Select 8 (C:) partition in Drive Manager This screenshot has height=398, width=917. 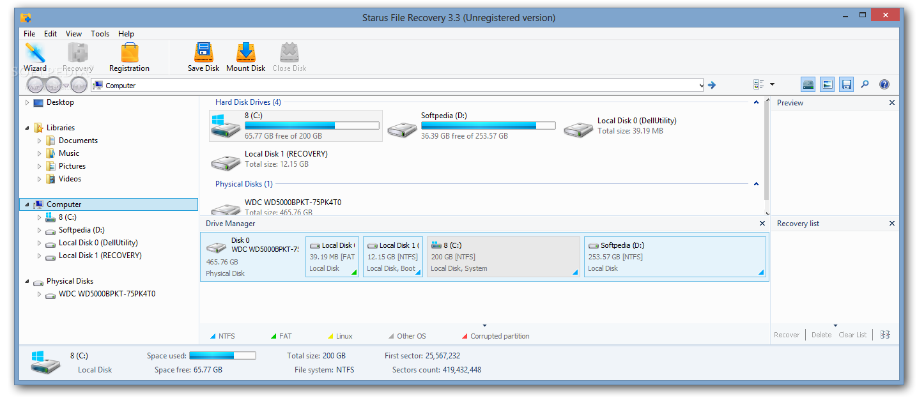(504, 257)
